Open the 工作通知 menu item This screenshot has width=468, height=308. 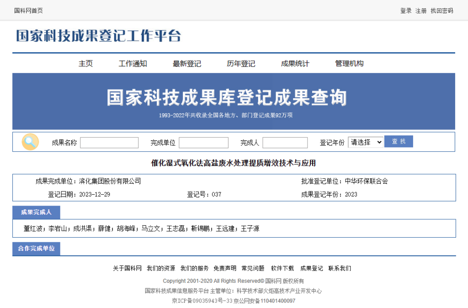pos(133,64)
